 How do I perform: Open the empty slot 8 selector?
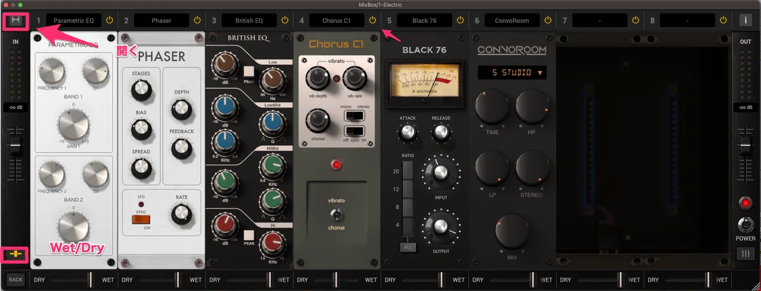tap(687, 21)
